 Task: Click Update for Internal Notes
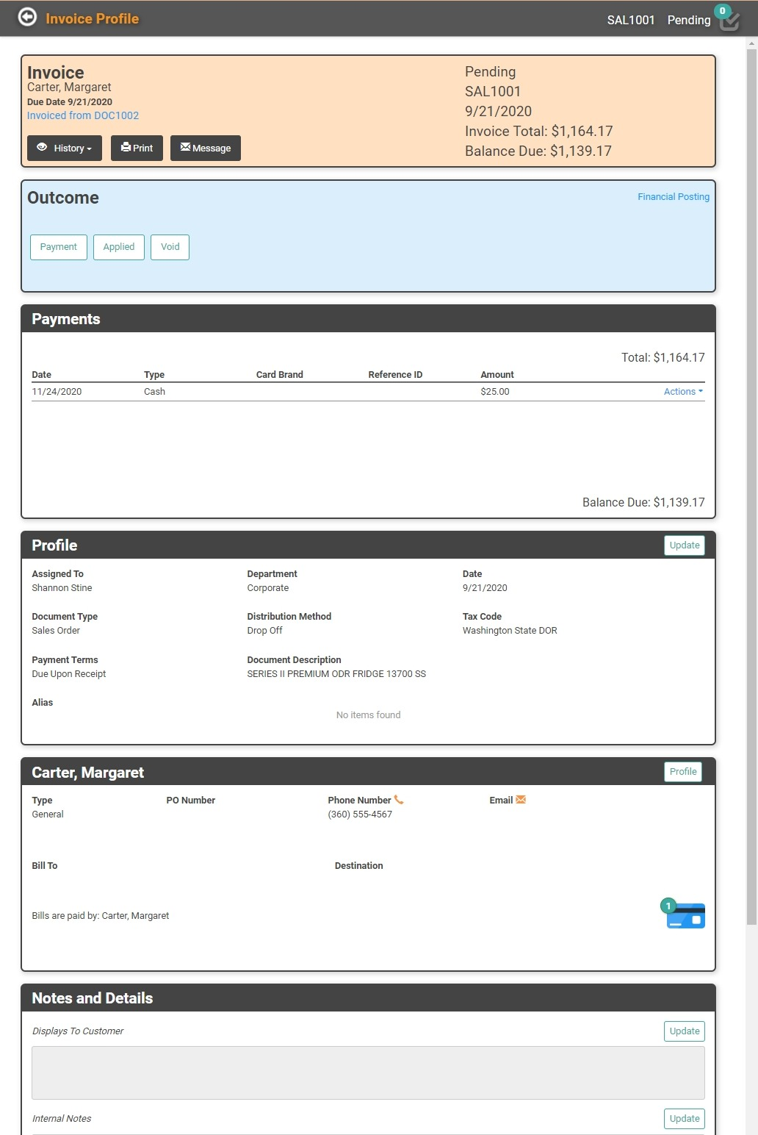685,1119
